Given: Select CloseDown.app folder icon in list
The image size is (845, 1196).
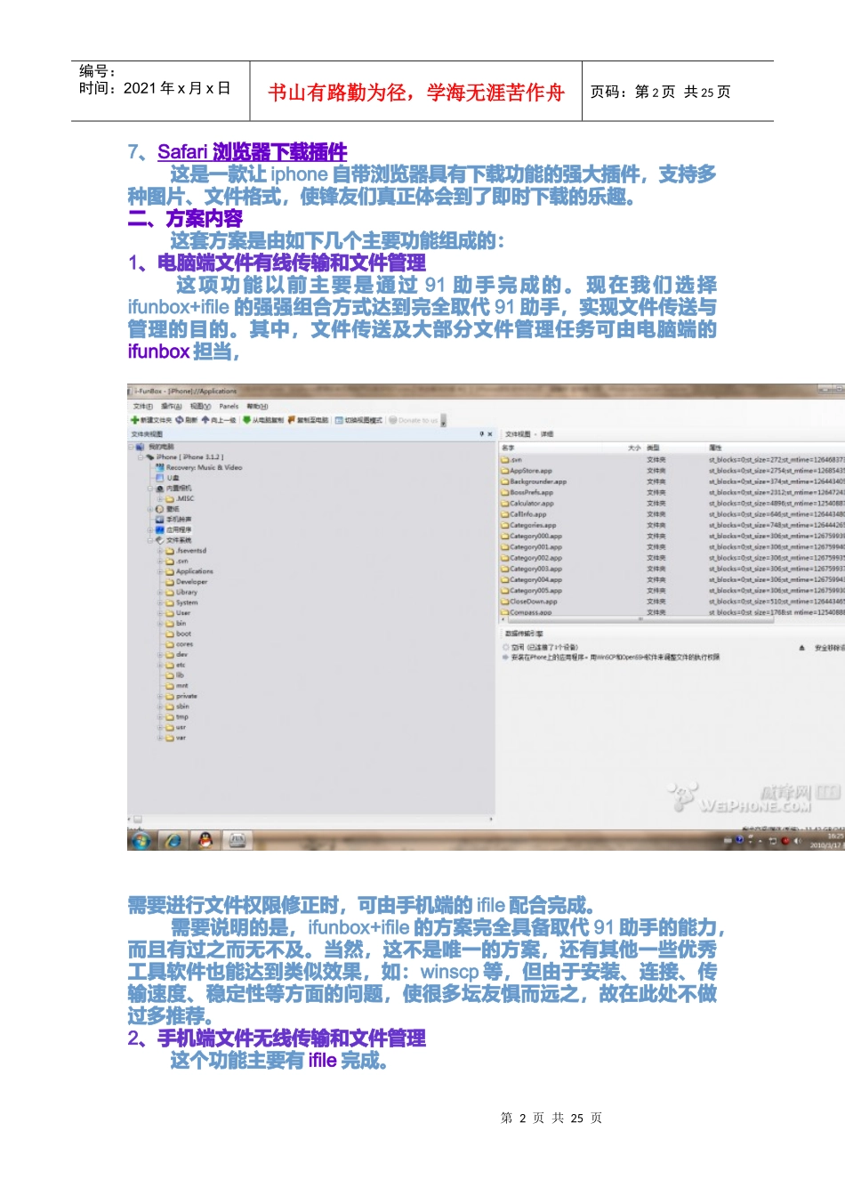Looking at the screenshot, I should coord(505,602).
